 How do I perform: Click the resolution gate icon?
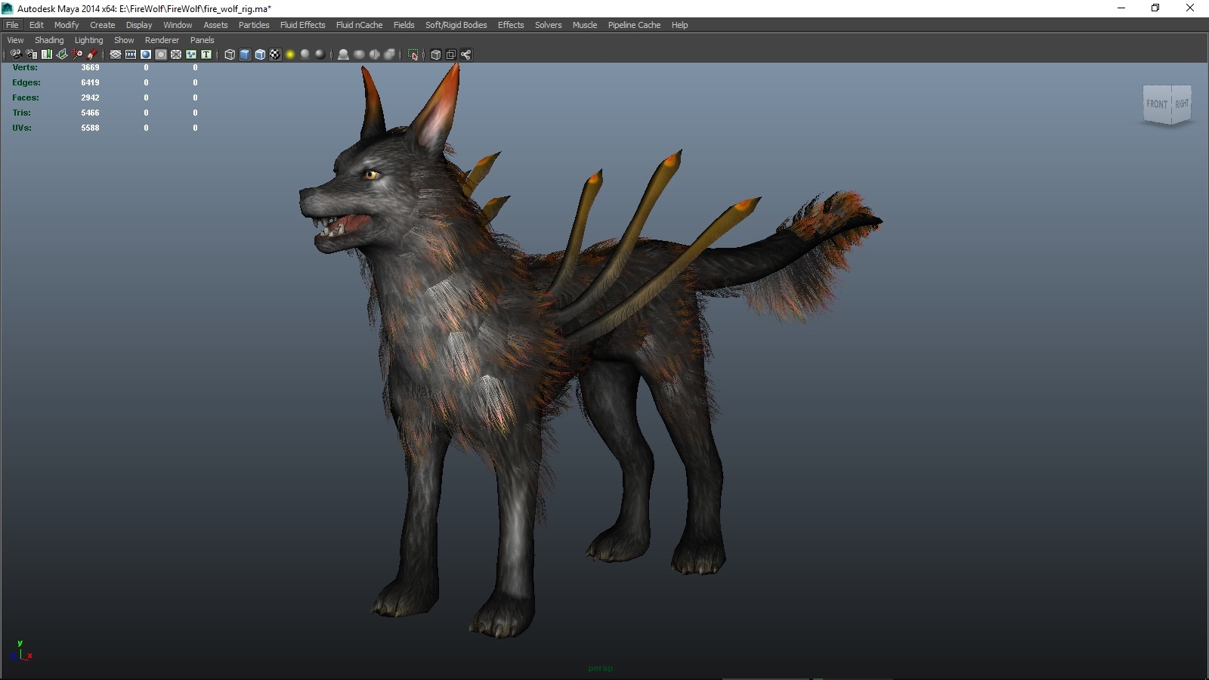(x=145, y=54)
